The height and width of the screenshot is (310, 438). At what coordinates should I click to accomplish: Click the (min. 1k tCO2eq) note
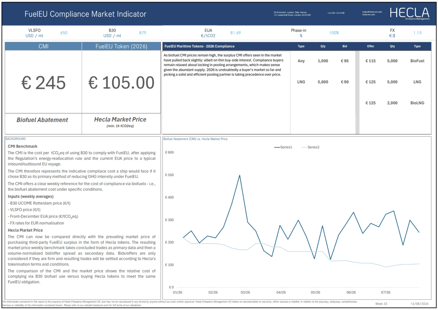pyautogui.click(x=120, y=126)
